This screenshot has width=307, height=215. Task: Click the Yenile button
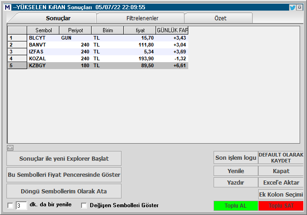coord(236,171)
